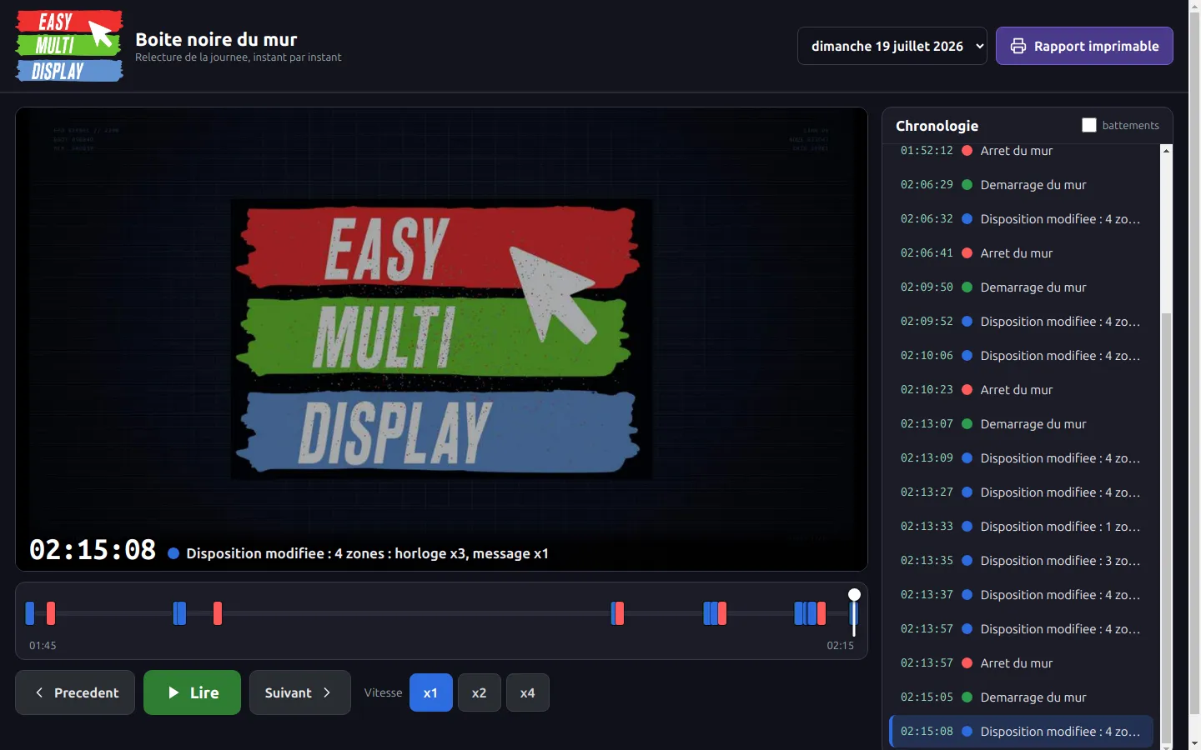Click the Boite noire du mur title

(x=216, y=39)
